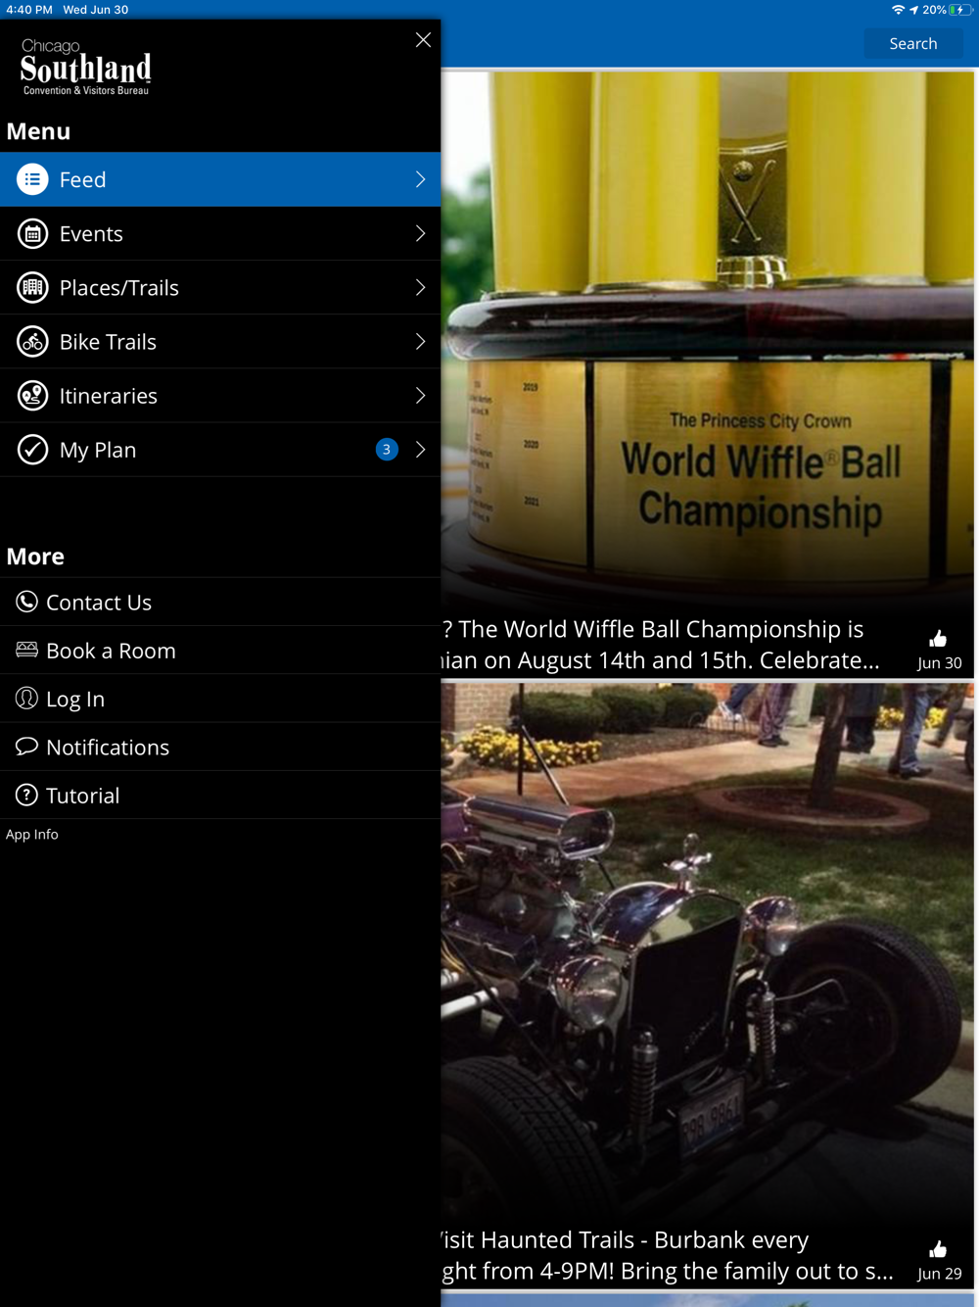Expand the Itineraries chevron arrow

click(x=420, y=396)
